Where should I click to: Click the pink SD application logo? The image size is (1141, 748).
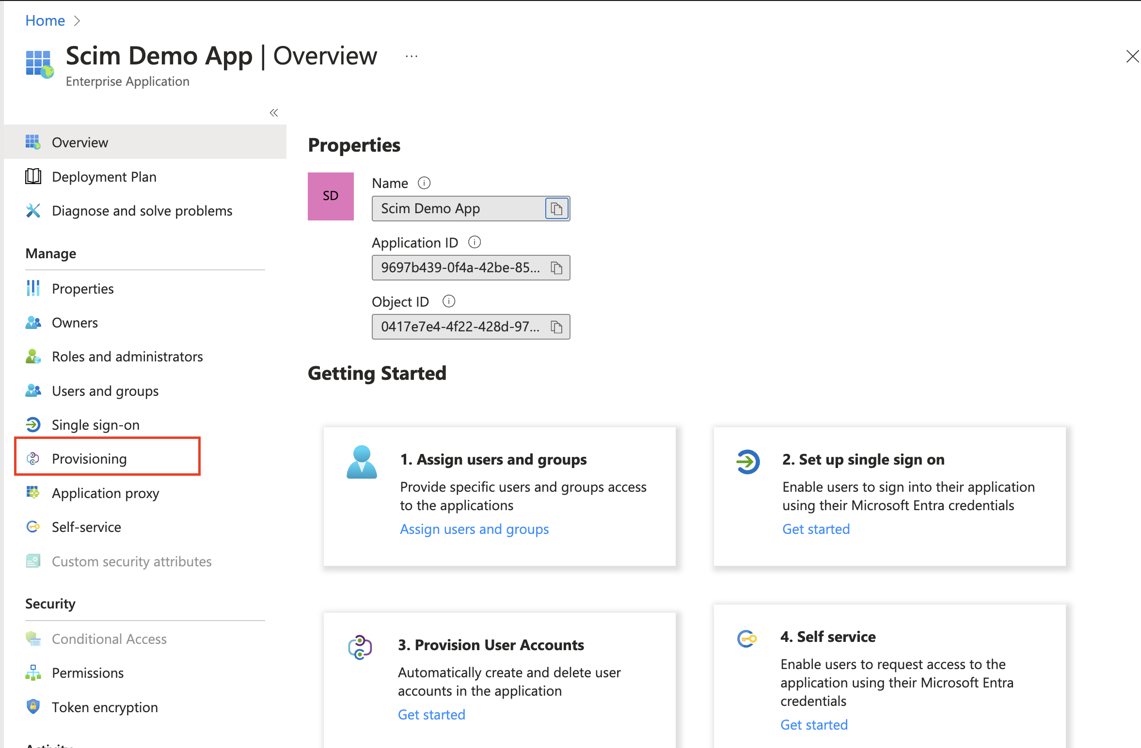tap(331, 196)
